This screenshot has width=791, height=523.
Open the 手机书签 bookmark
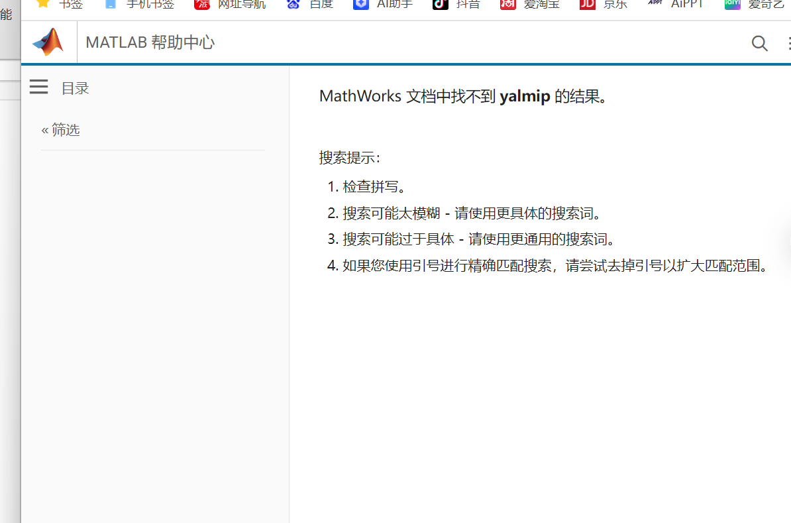[x=138, y=4]
